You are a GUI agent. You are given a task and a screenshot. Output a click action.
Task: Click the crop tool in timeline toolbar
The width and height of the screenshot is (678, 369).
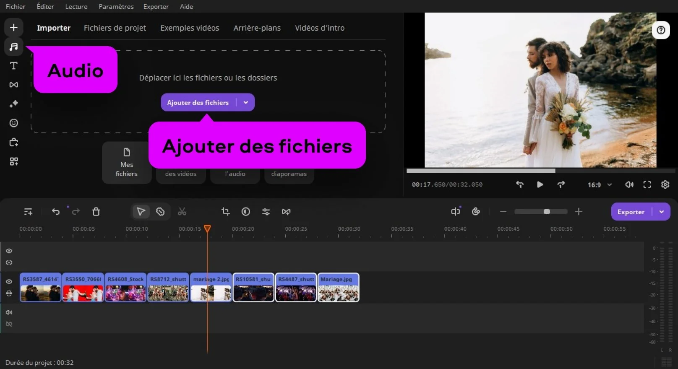225,212
